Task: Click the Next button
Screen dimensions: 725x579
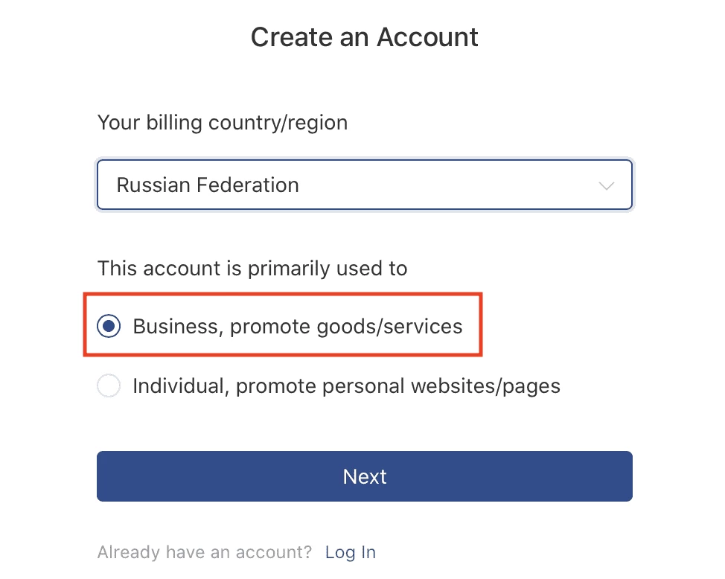Action: tap(364, 476)
